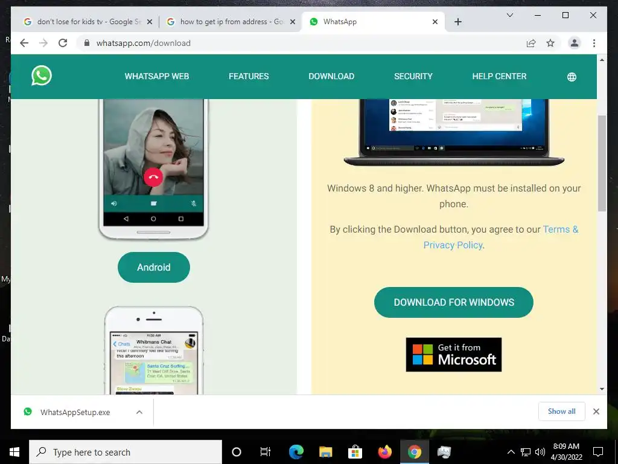
Task: Click the padlock site info icon
Action: 87,43
